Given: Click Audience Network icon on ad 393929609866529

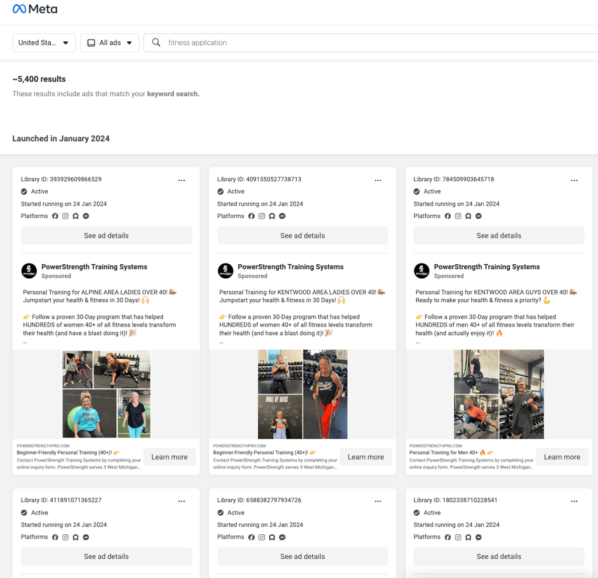Looking at the screenshot, I should (x=76, y=216).
